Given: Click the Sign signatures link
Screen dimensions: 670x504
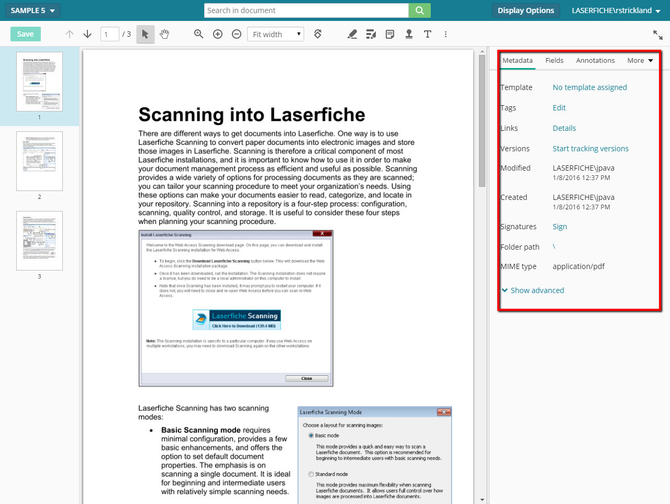Looking at the screenshot, I should [560, 227].
